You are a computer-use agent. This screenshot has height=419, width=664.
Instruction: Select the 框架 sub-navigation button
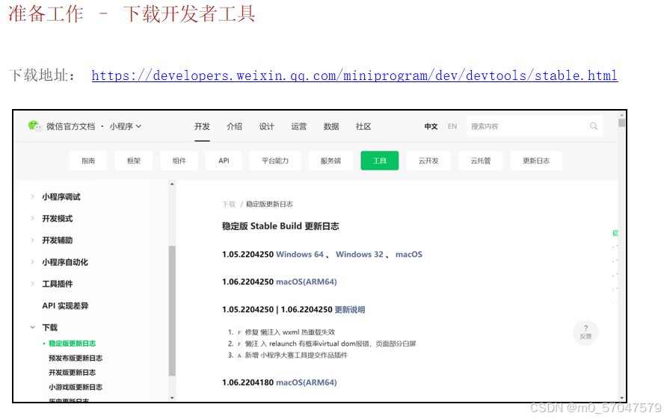[134, 161]
